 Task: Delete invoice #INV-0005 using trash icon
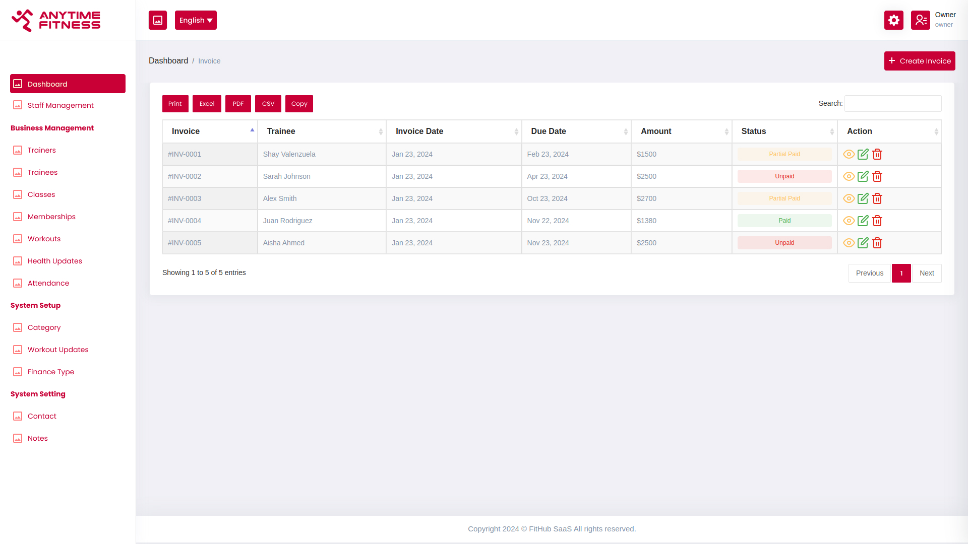(x=877, y=243)
